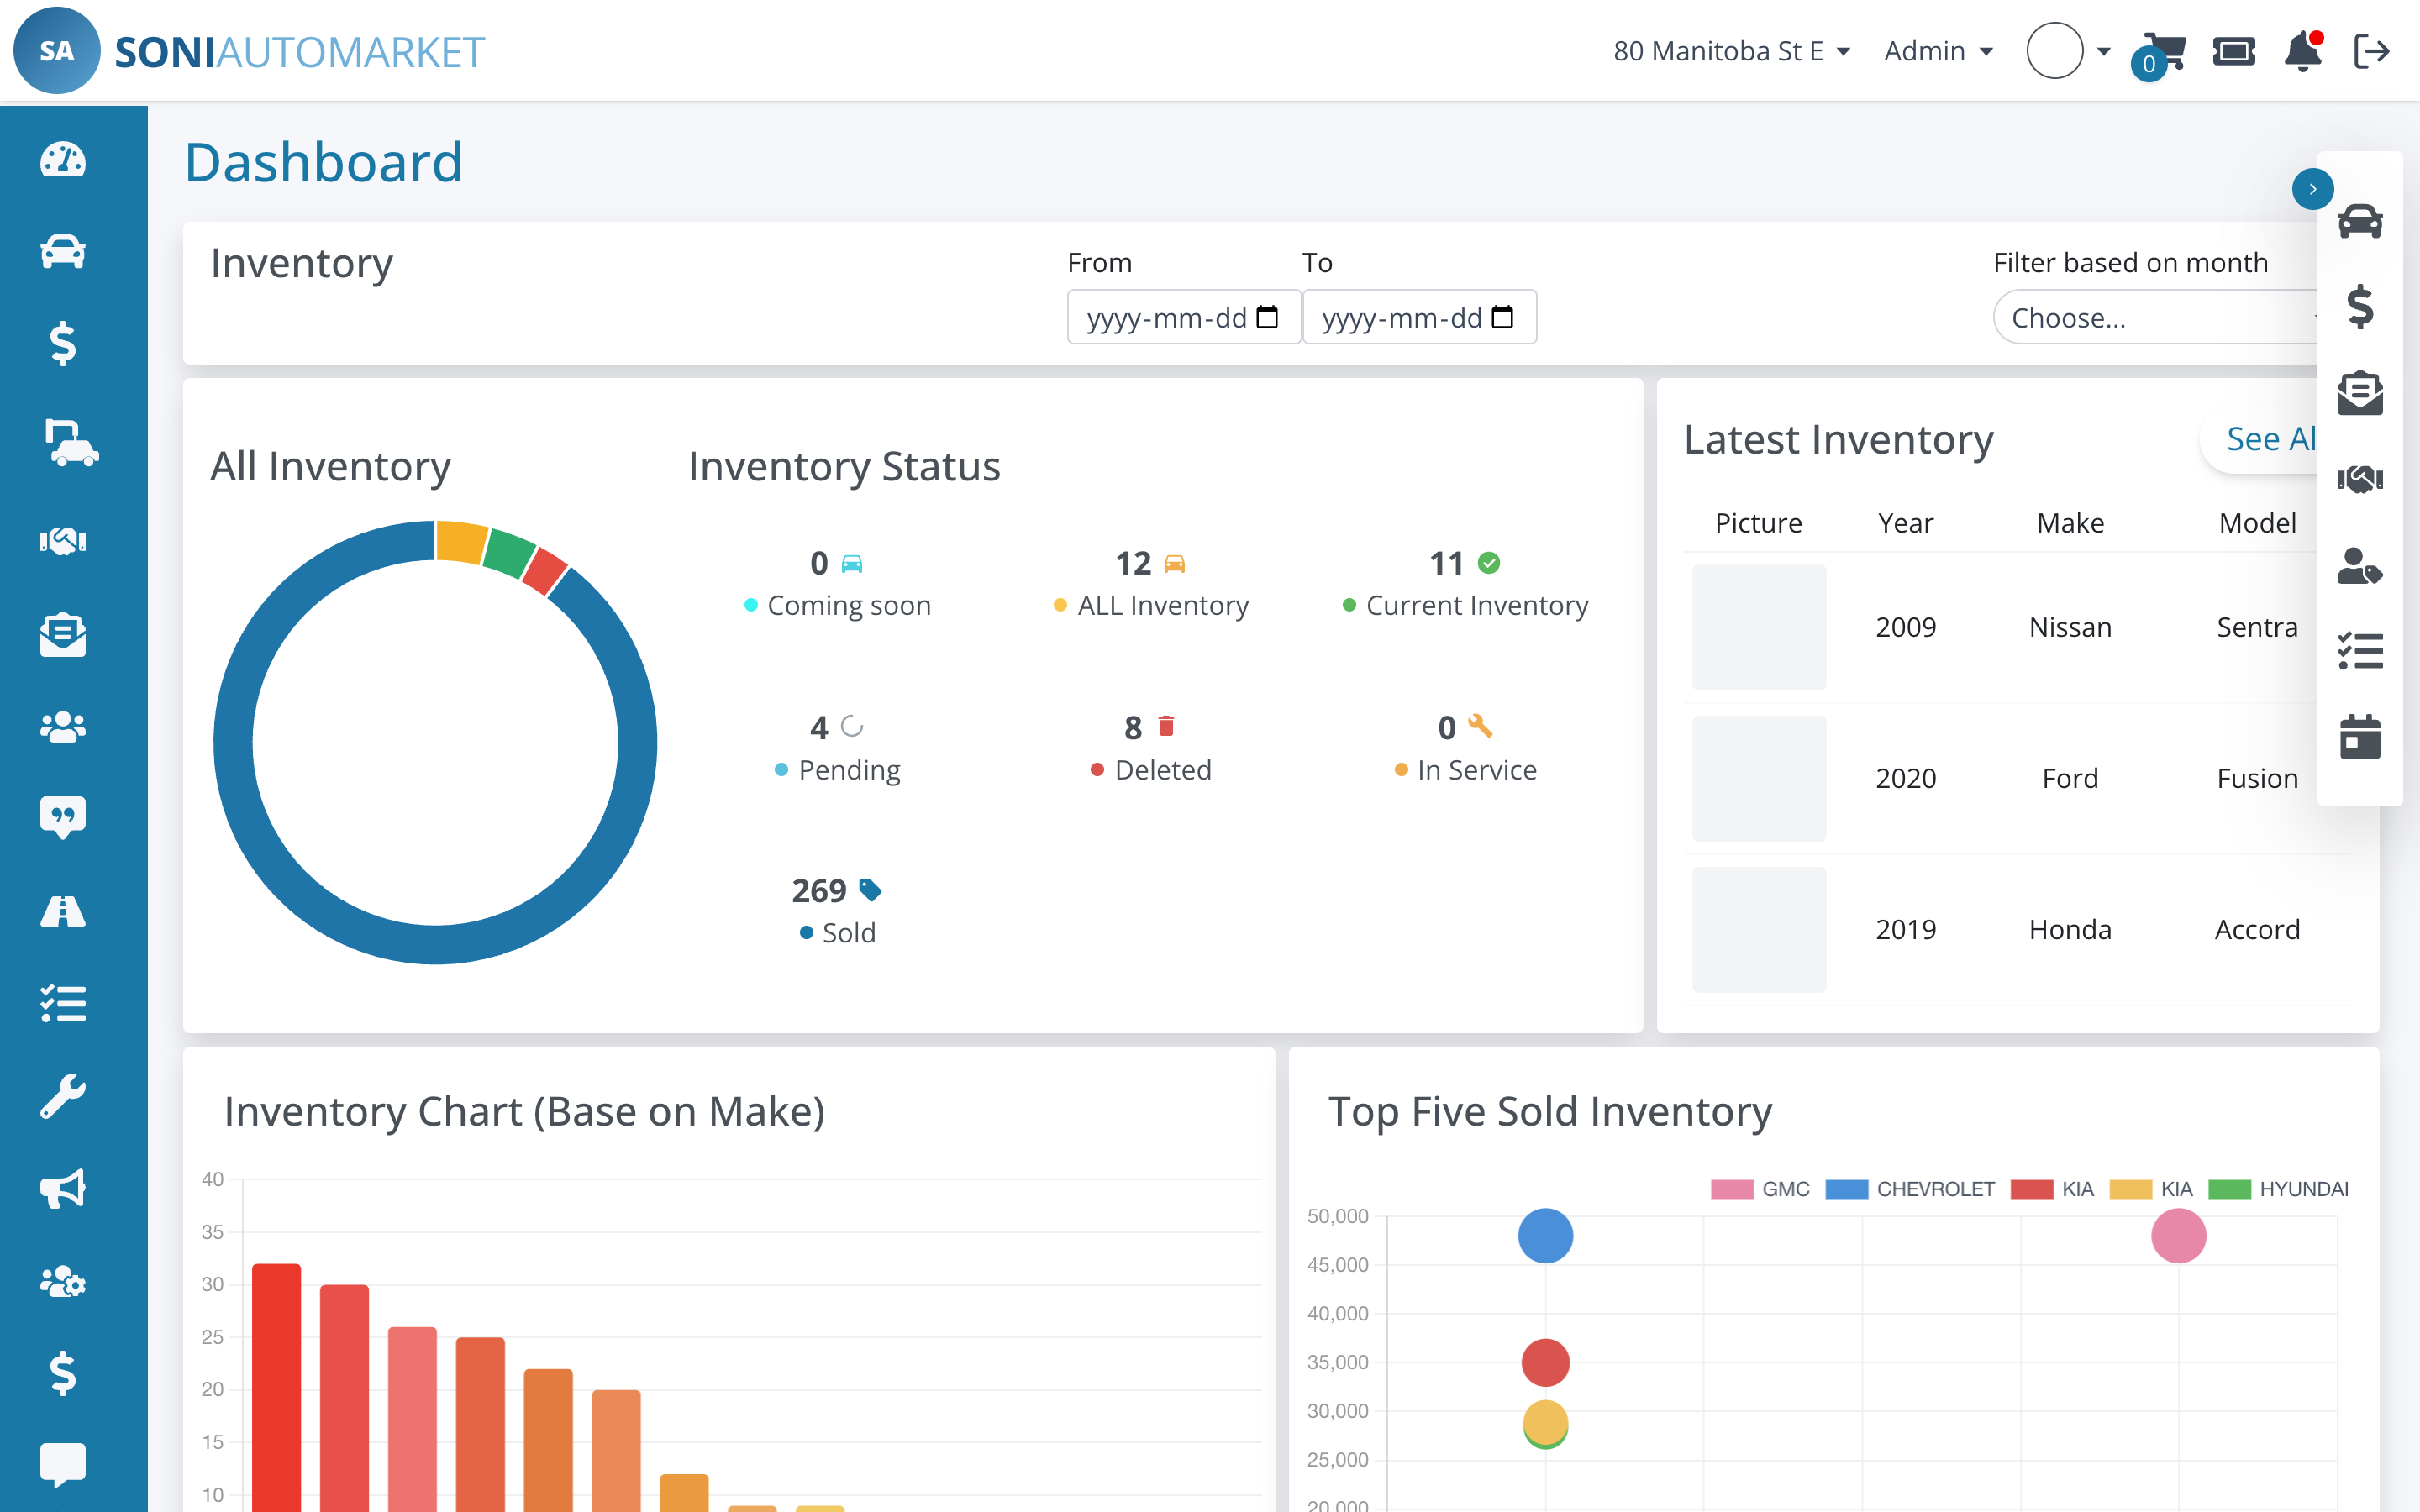The height and width of the screenshot is (1512, 2420).
Task: Click the Pending status count
Action: pyautogui.click(x=819, y=727)
